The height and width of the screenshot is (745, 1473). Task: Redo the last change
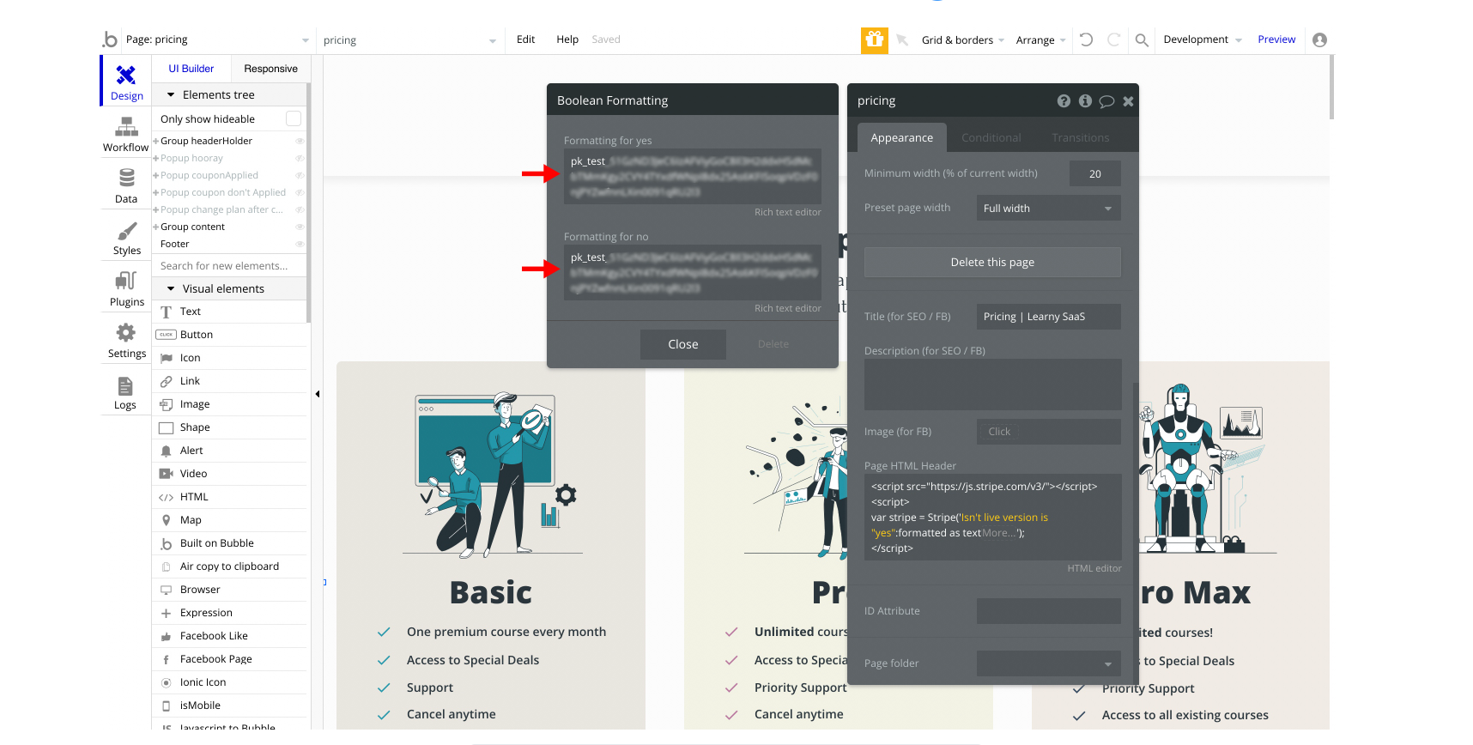(1113, 39)
